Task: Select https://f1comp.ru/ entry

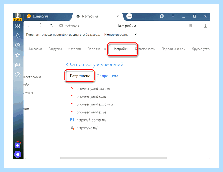Action: click(91, 120)
